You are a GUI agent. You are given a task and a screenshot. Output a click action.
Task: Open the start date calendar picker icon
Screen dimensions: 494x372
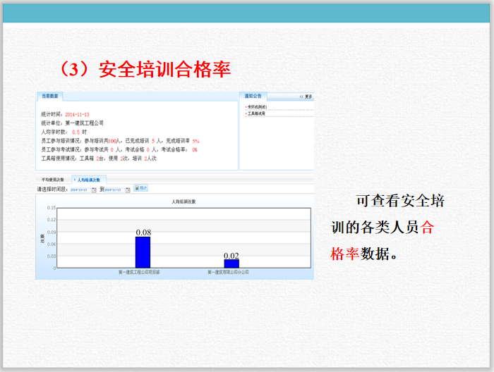pyautogui.click(x=94, y=189)
